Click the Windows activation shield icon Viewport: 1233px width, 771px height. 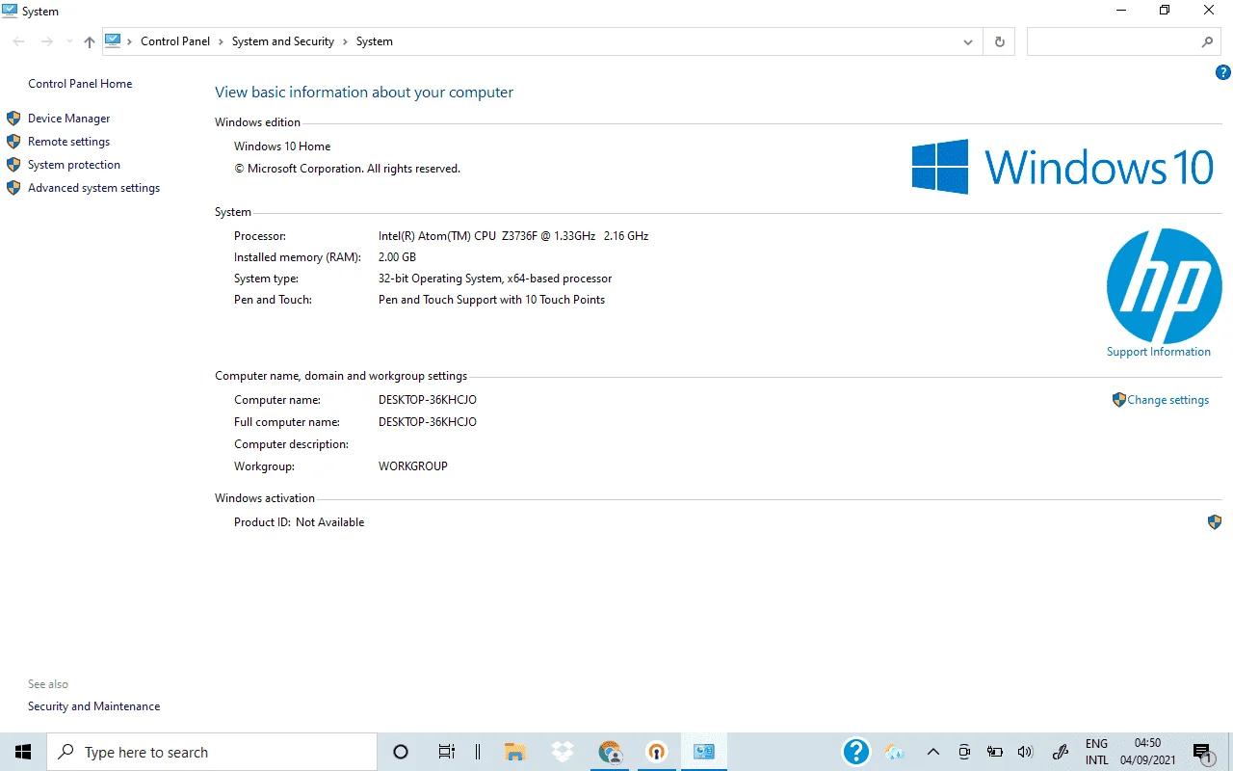[x=1215, y=522]
